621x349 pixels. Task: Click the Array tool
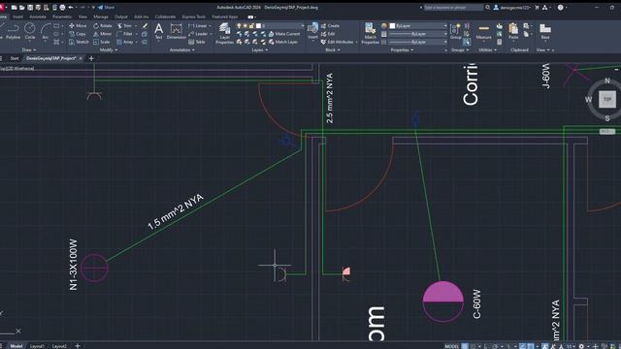(x=125, y=42)
